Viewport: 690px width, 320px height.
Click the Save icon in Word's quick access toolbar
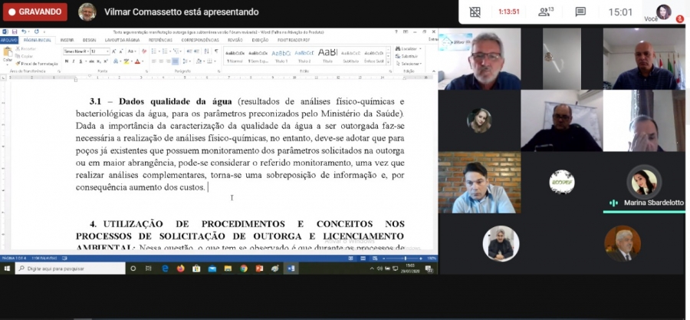click(x=15, y=31)
